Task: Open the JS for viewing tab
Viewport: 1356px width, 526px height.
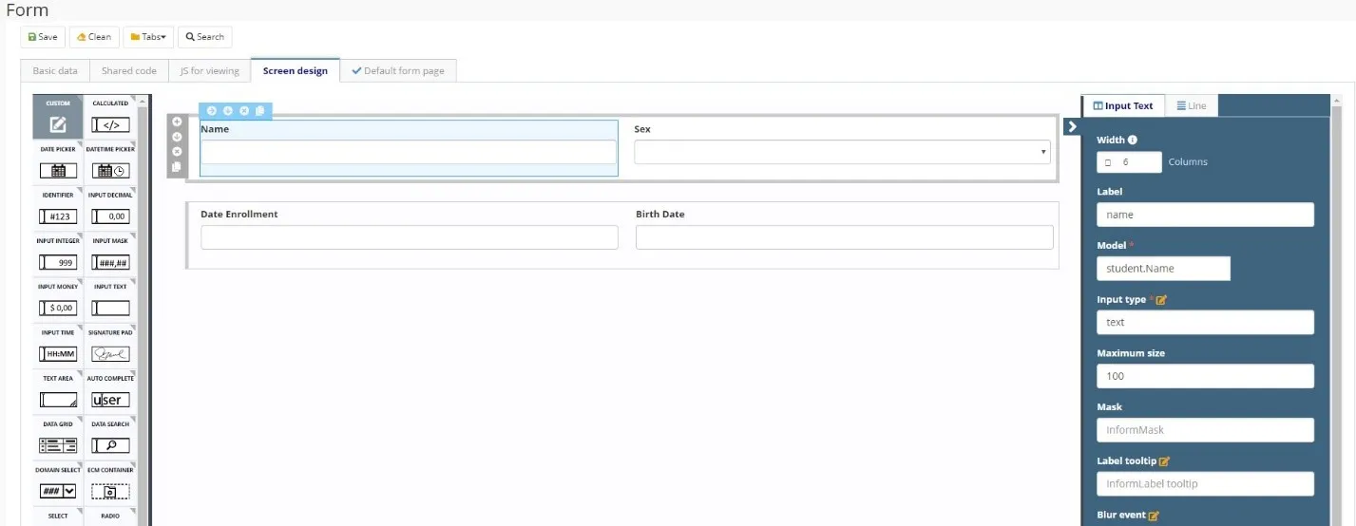Action: click(x=210, y=71)
